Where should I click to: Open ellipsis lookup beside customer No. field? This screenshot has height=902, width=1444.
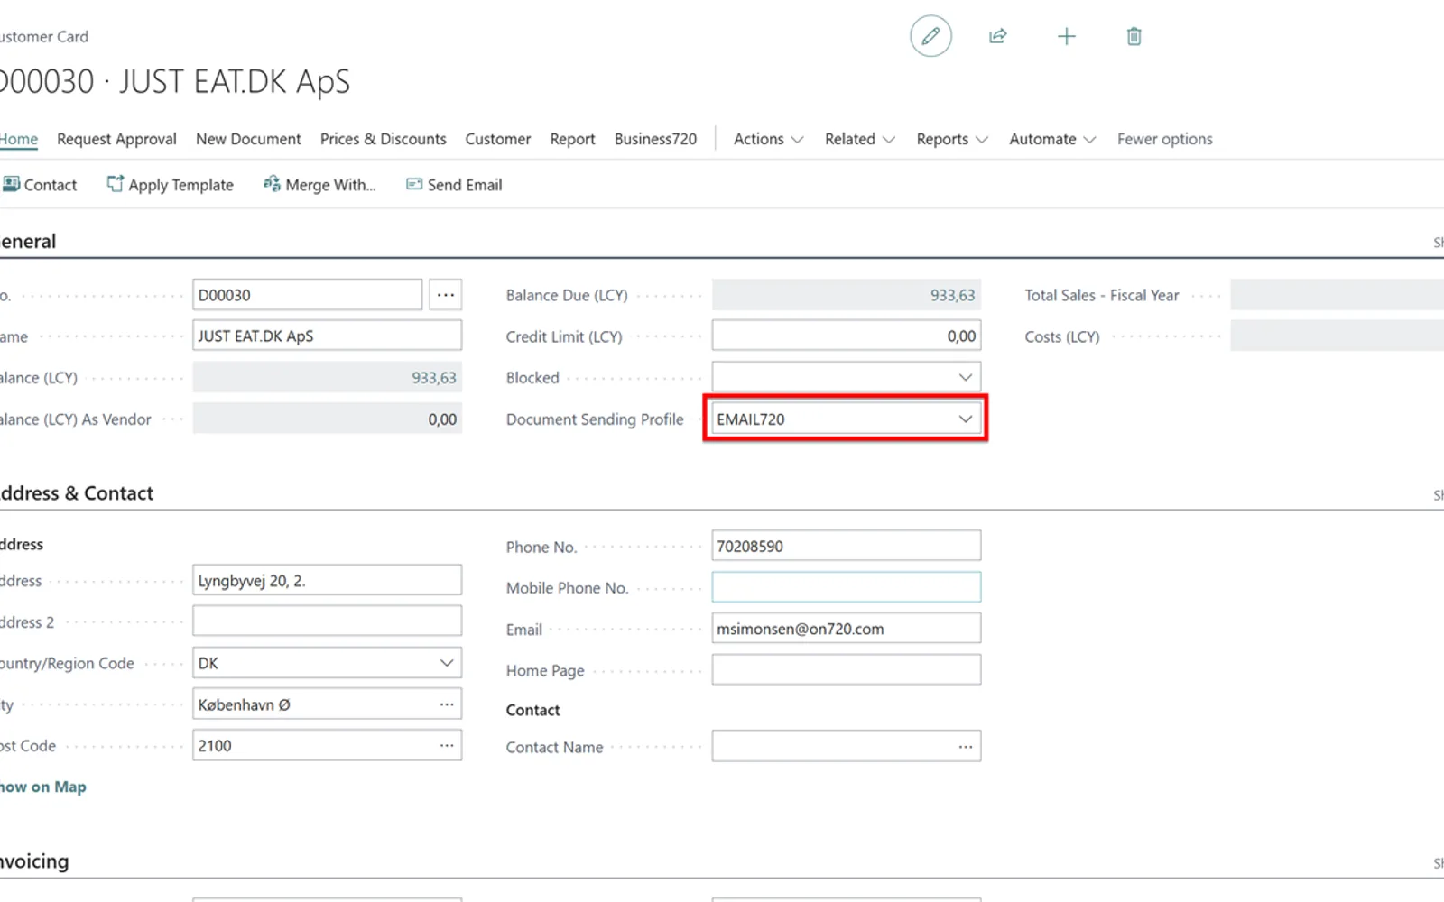pyautogui.click(x=446, y=295)
